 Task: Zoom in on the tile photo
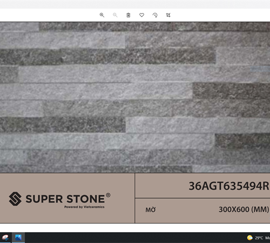click(102, 15)
